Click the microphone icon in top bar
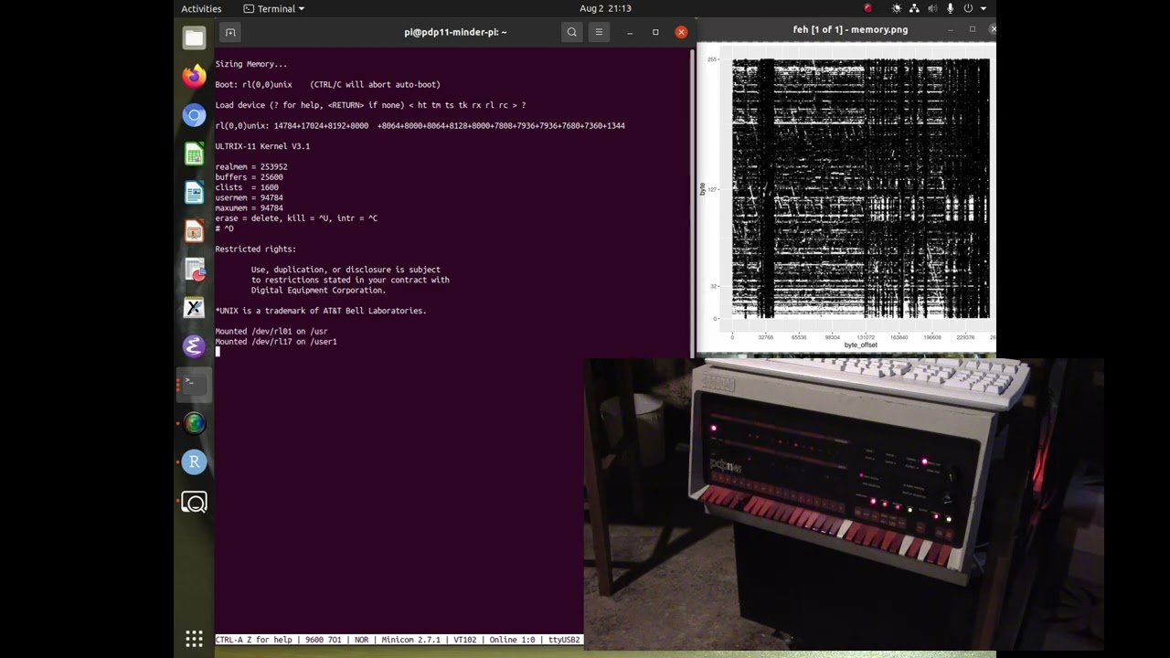 (x=950, y=8)
